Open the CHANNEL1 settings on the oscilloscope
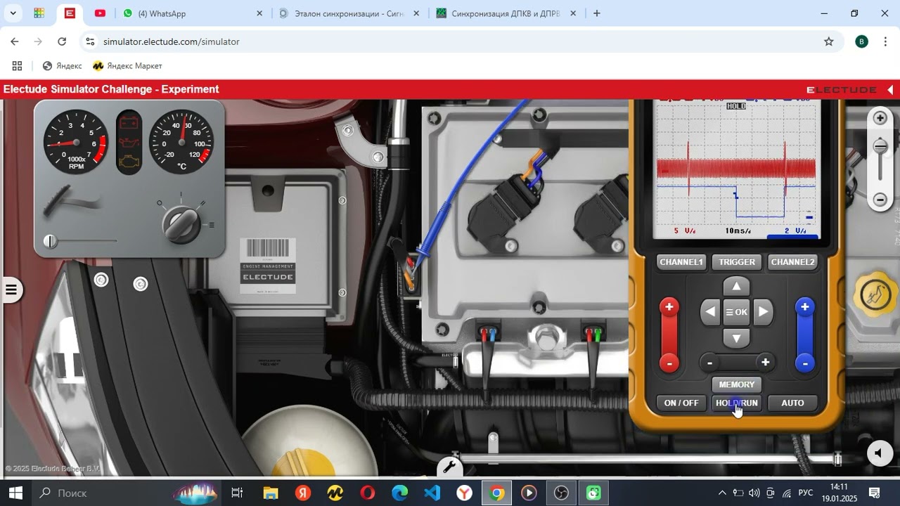 pos(681,262)
